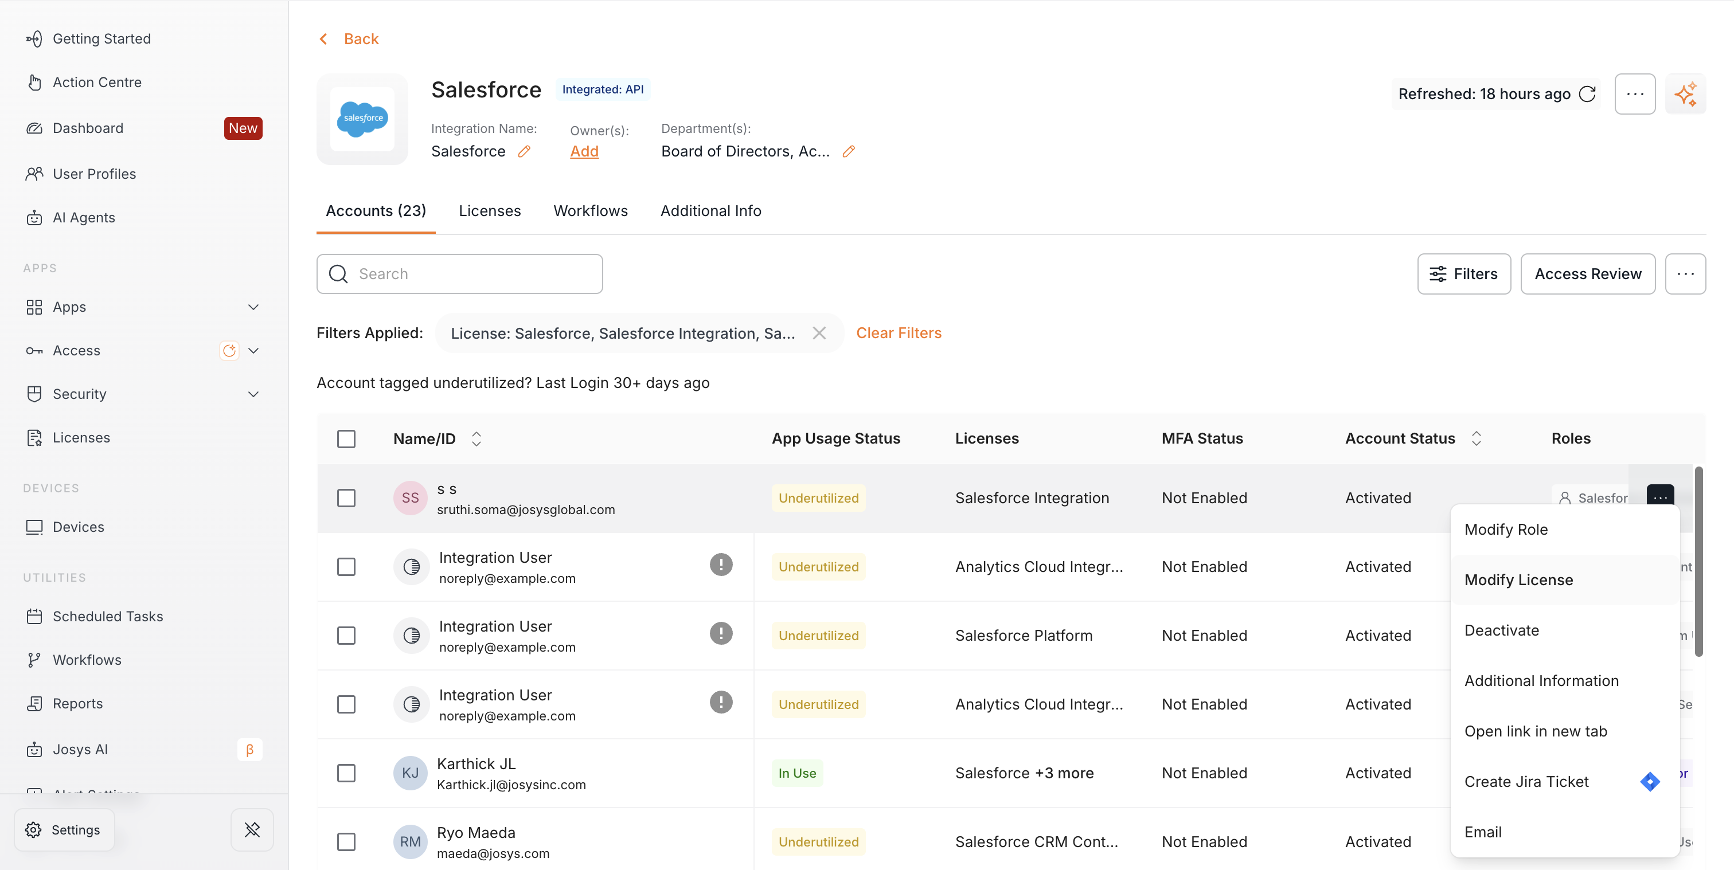Click the KJ avatar for Karthick JL
This screenshot has width=1734, height=870.
(411, 773)
